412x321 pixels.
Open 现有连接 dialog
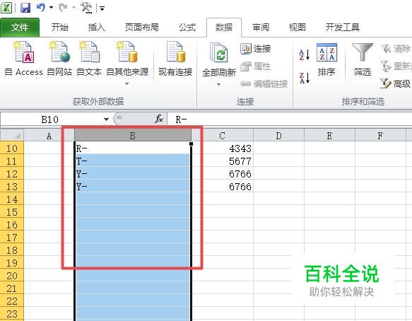(x=175, y=59)
